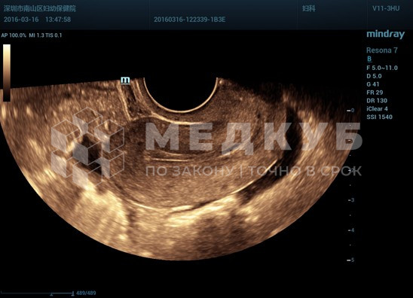The width and height of the screenshot is (413, 298).
Task: Click the iClear 4 setting
Action: (377, 108)
